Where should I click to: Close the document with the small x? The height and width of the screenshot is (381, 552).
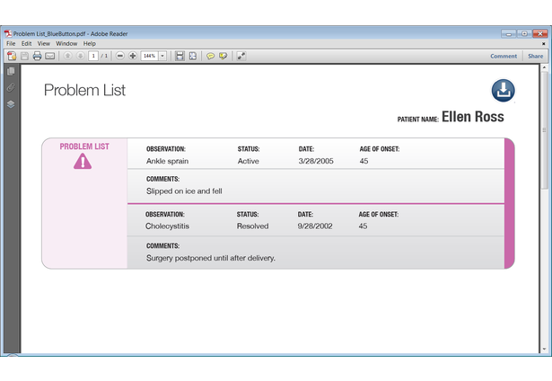[544, 44]
